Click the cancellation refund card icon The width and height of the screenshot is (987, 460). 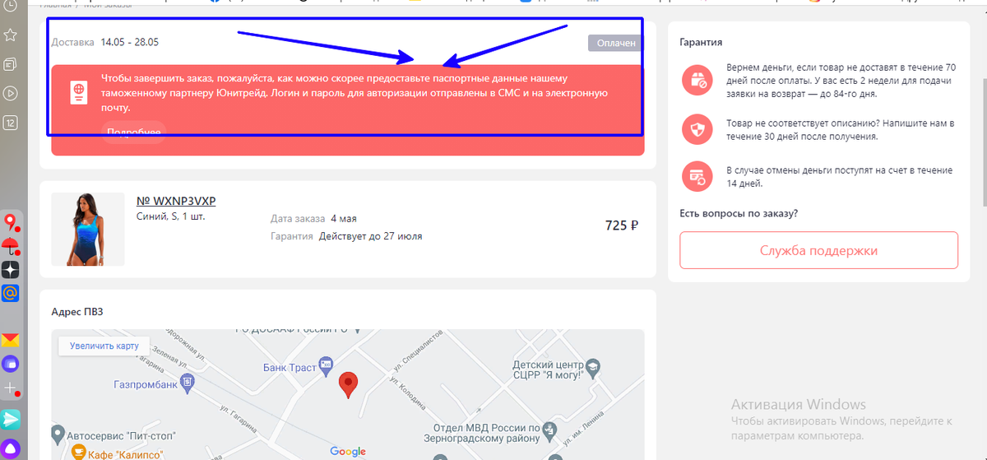697,176
